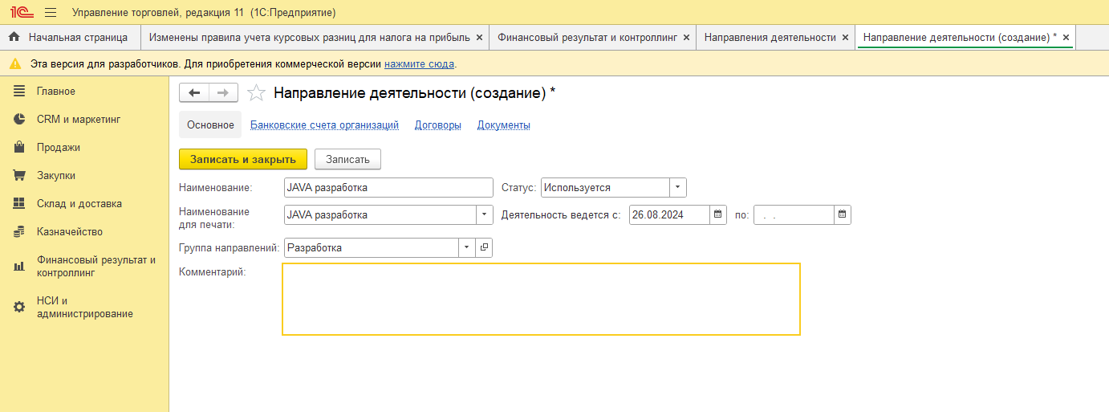Open calendar for the end date field
This screenshot has height=412, width=1109.
coord(843,214)
